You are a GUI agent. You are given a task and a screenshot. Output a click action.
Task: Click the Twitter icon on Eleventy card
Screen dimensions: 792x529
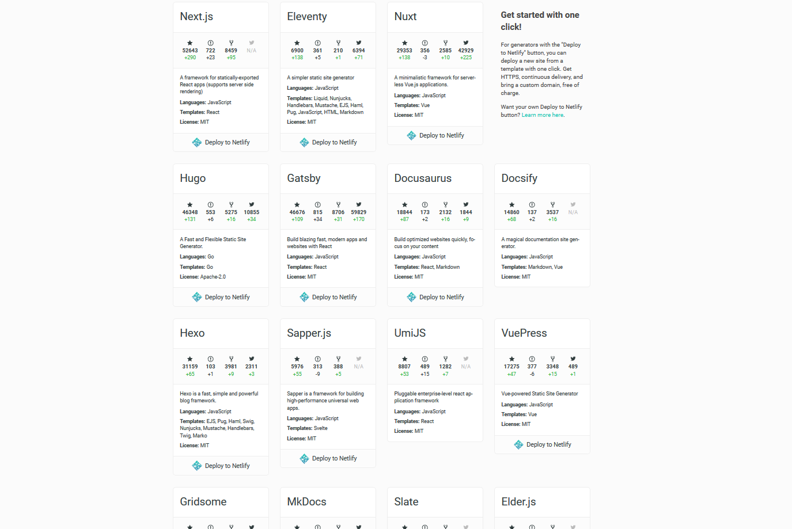click(359, 43)
